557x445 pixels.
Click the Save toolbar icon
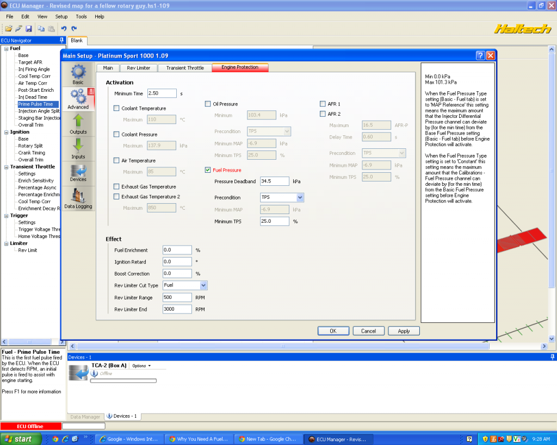tap(29, 29)
